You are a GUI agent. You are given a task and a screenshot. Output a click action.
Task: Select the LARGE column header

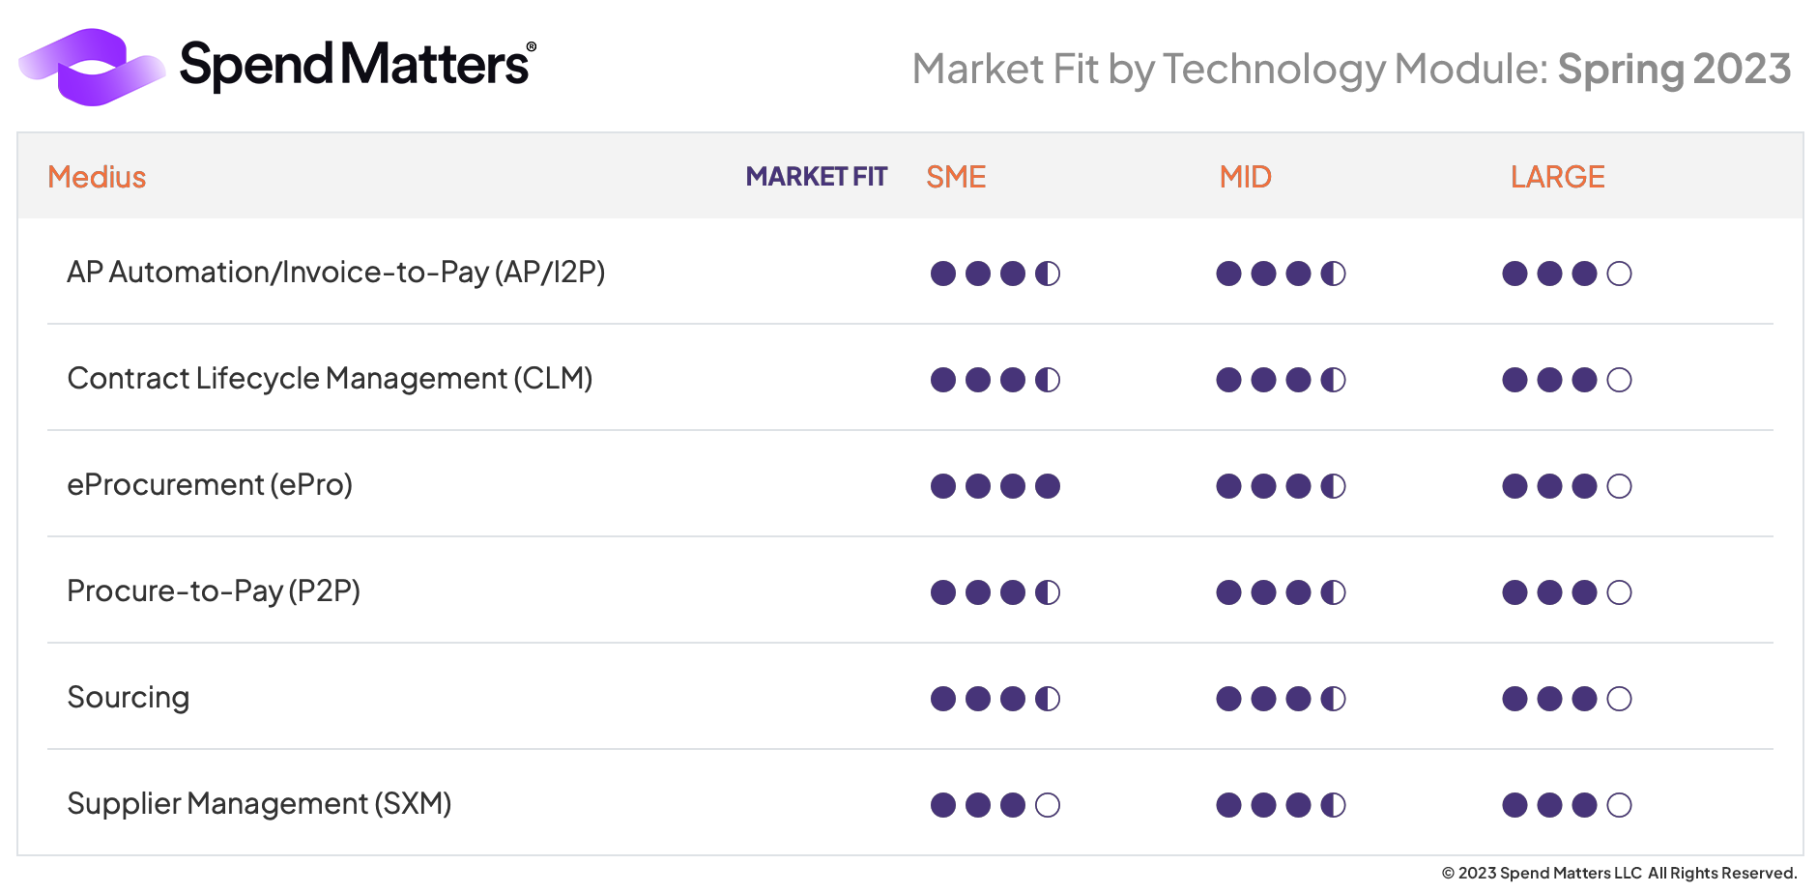point(1557,177)
